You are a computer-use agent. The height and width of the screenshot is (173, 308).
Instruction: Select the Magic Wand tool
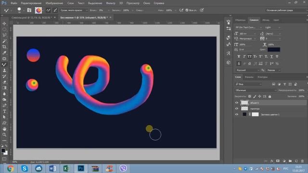4,41
